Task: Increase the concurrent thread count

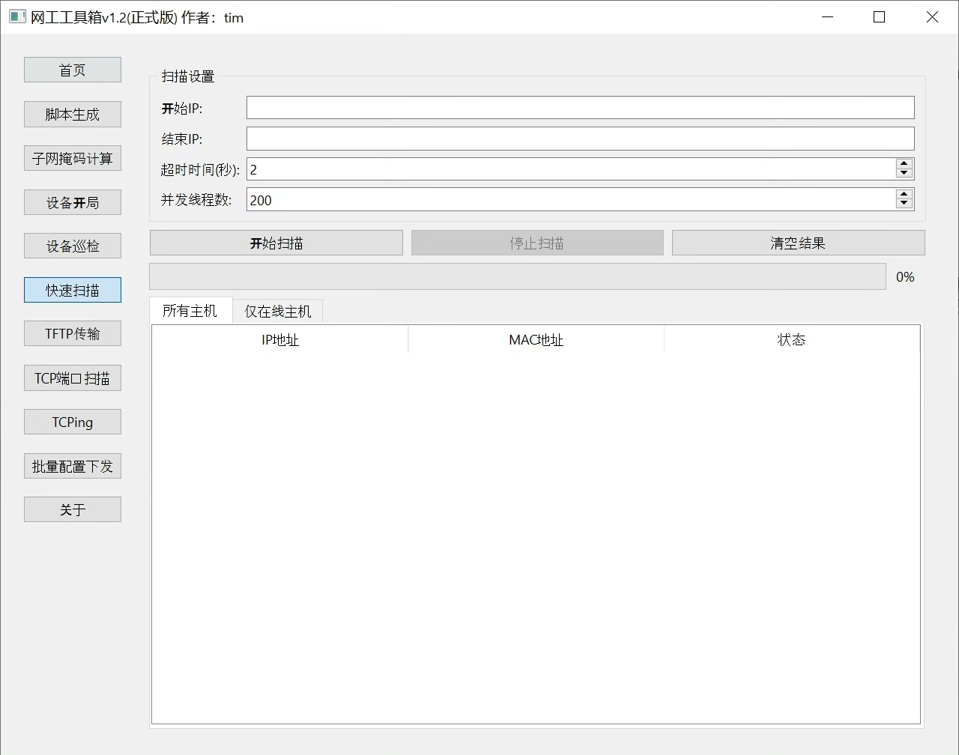Action: pyautogui.click(x=904, y=195)
